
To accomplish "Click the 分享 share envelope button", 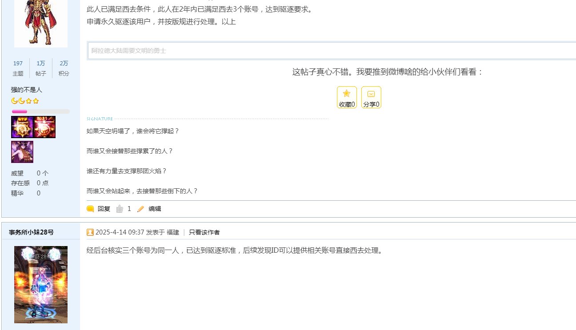I will [371, 97].
